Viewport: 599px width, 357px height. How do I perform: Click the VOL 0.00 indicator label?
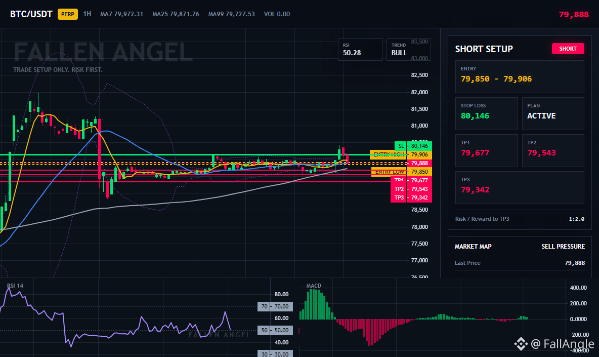[277, 14]
